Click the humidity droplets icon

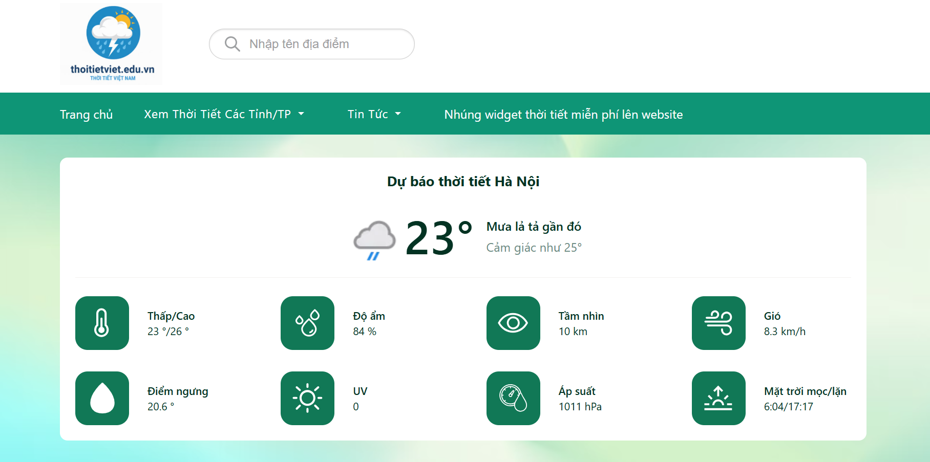pos(307,323)
